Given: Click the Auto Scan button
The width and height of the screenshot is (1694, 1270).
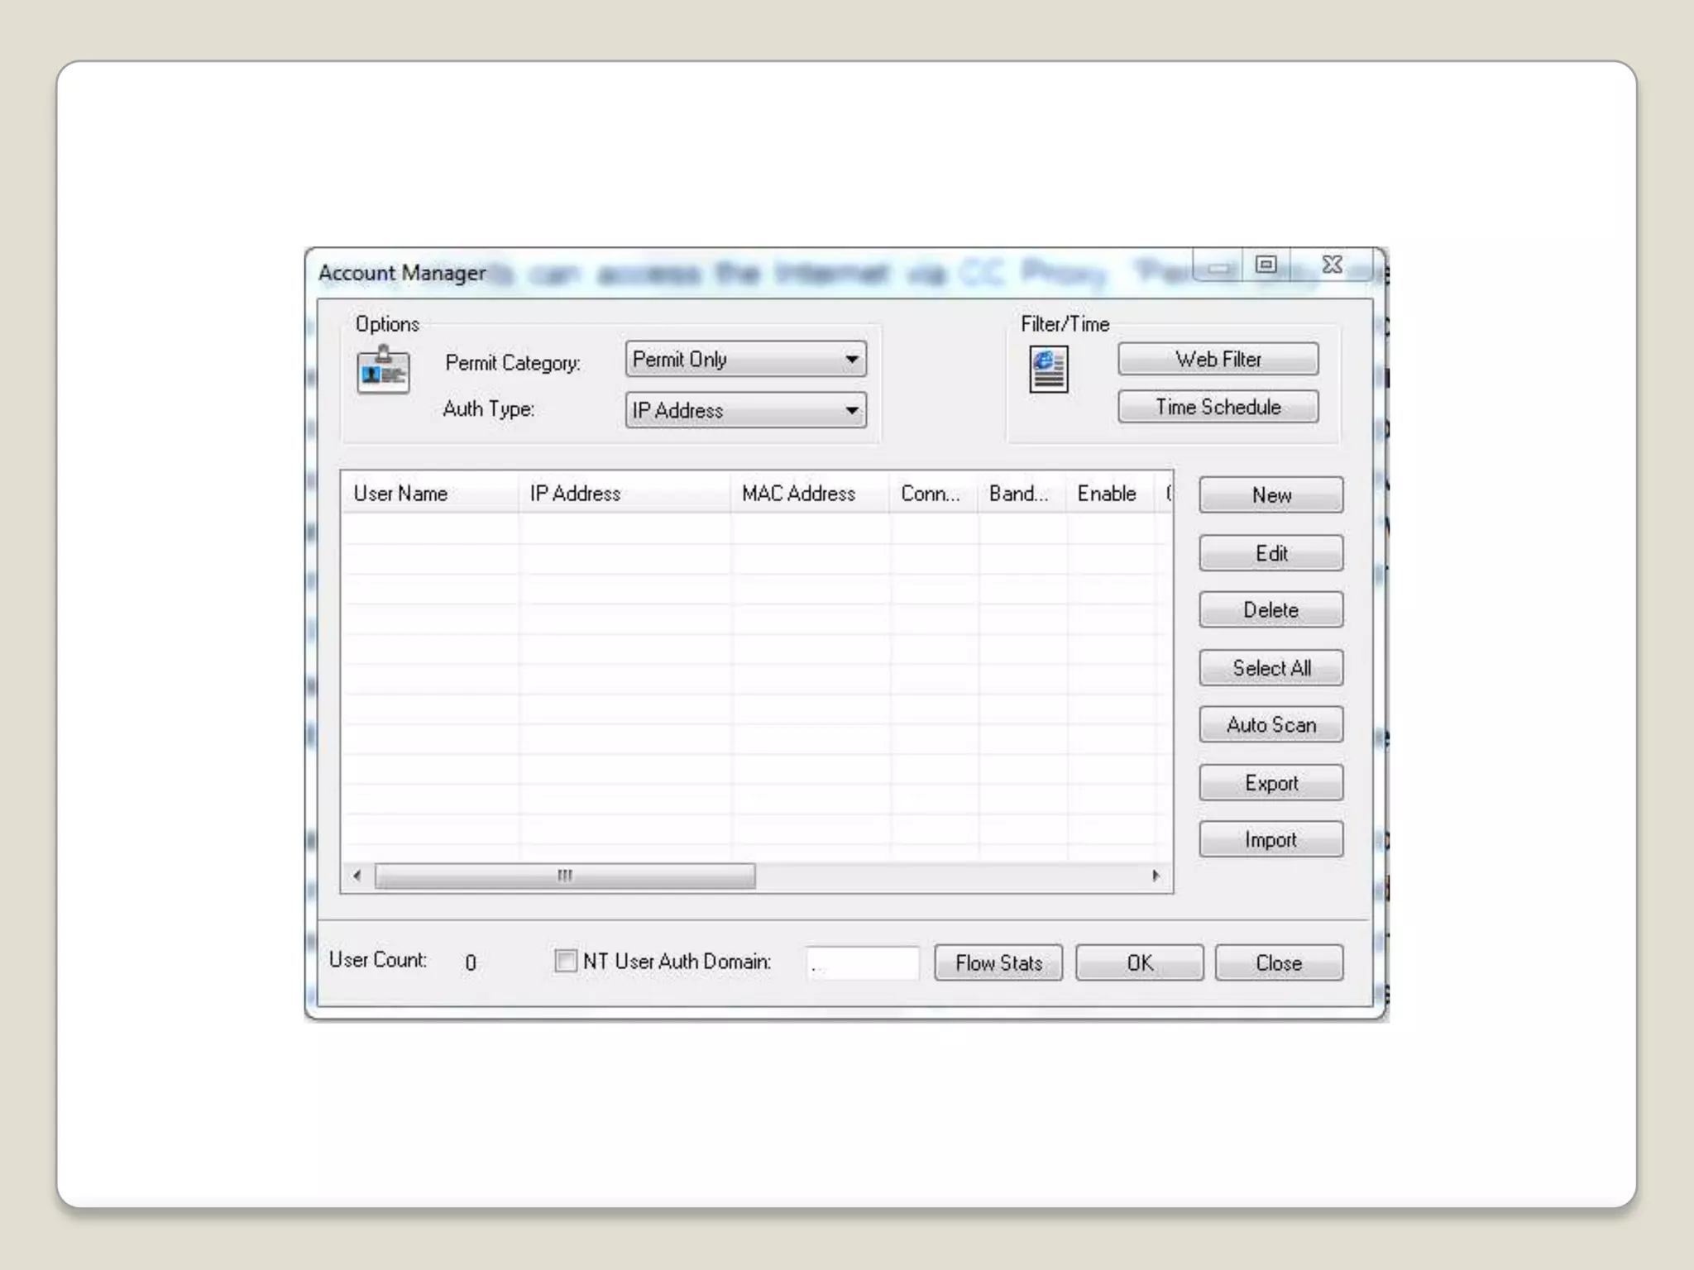Looking at the screenshot, I should [1270, 725].
